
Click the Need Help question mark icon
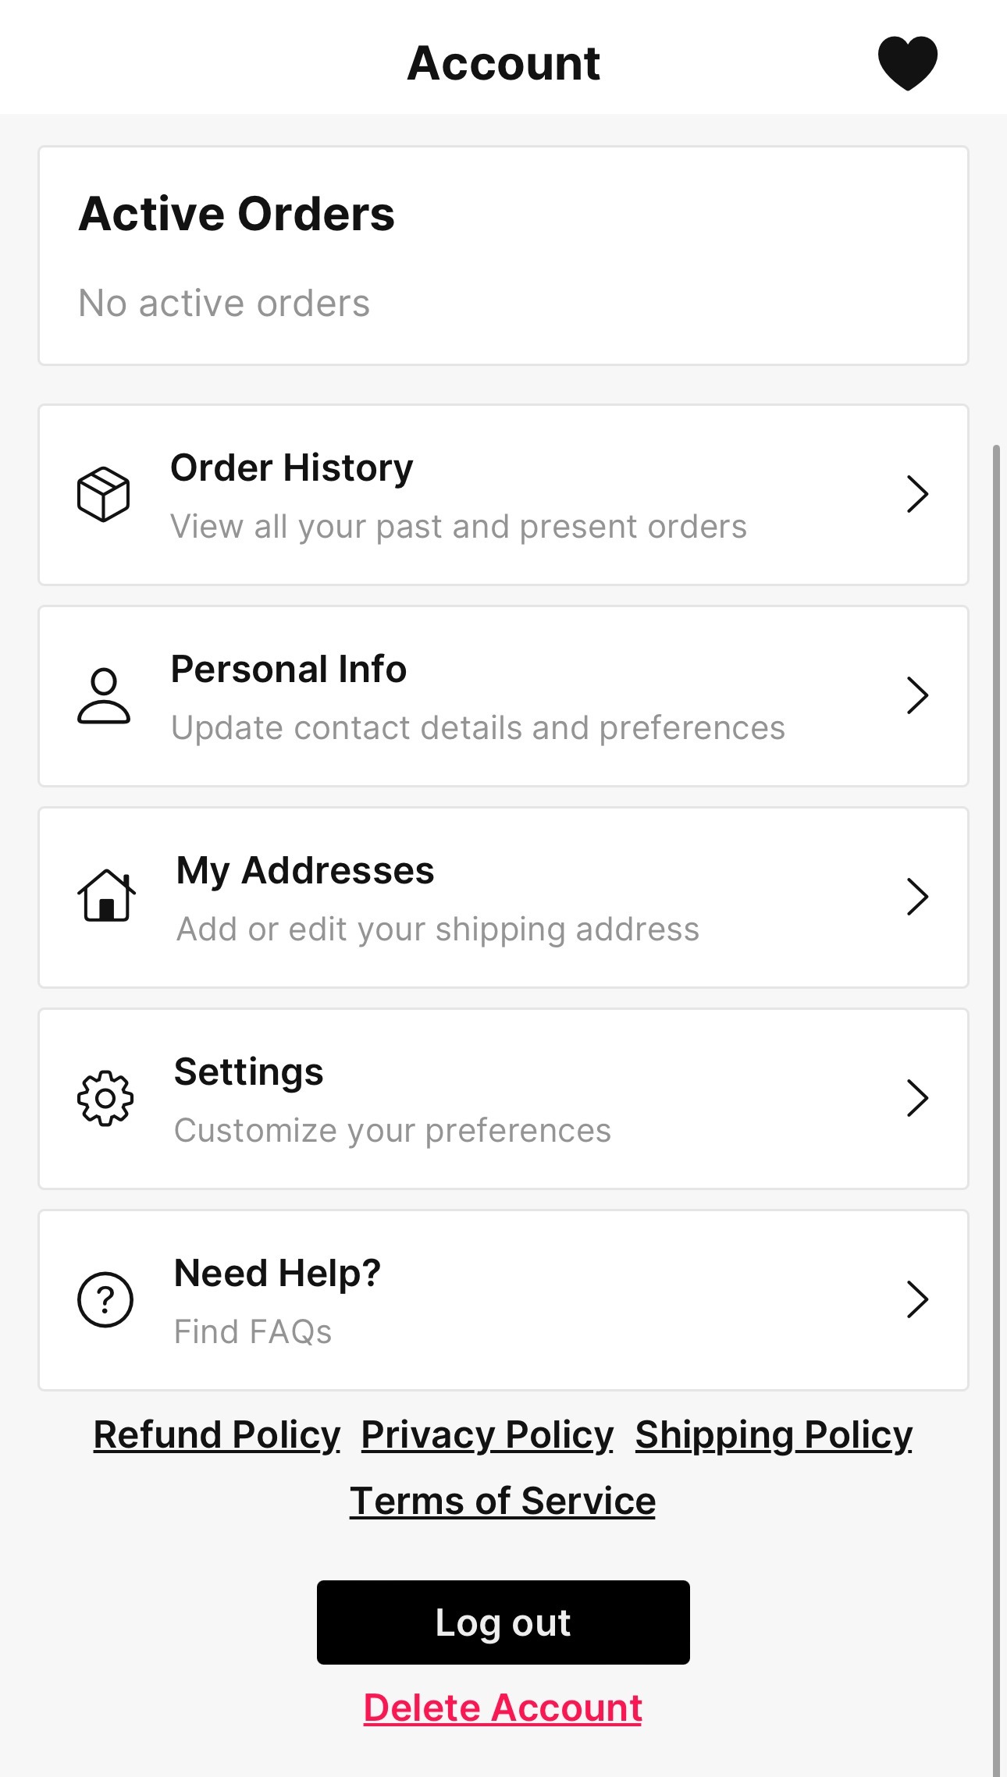point(105,1299)
